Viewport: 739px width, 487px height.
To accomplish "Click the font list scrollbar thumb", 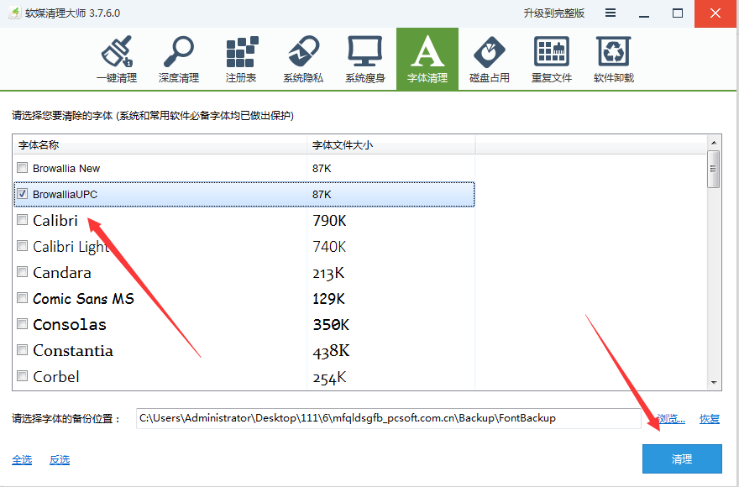I will 714,170.
